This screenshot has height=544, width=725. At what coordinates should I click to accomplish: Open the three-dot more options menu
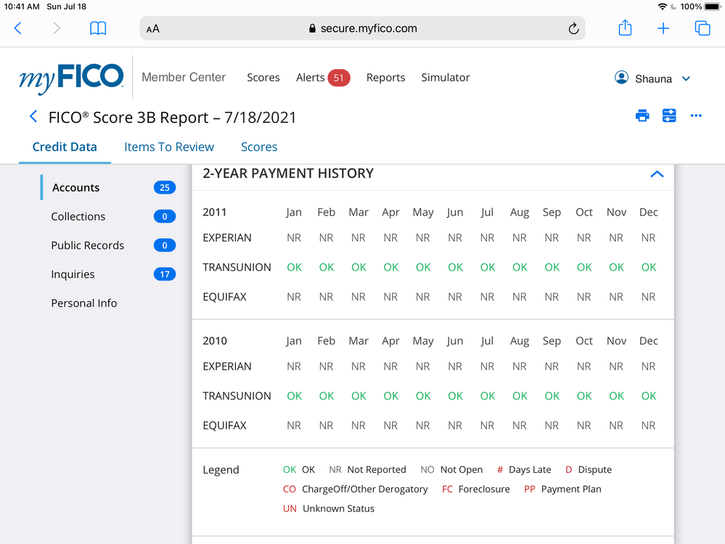click(696, 115)
